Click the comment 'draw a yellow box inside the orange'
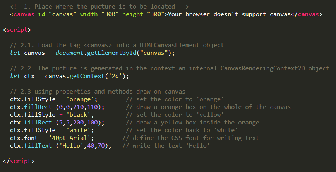 (192, 123)
